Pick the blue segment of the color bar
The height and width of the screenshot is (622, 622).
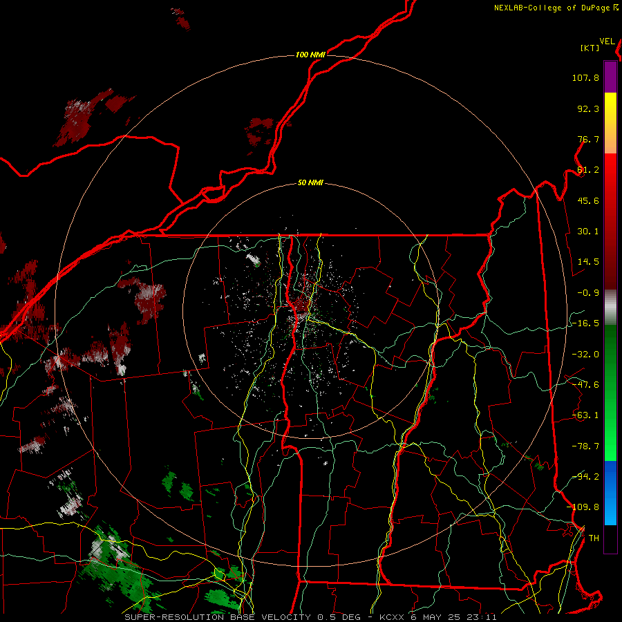coord(610,493)
